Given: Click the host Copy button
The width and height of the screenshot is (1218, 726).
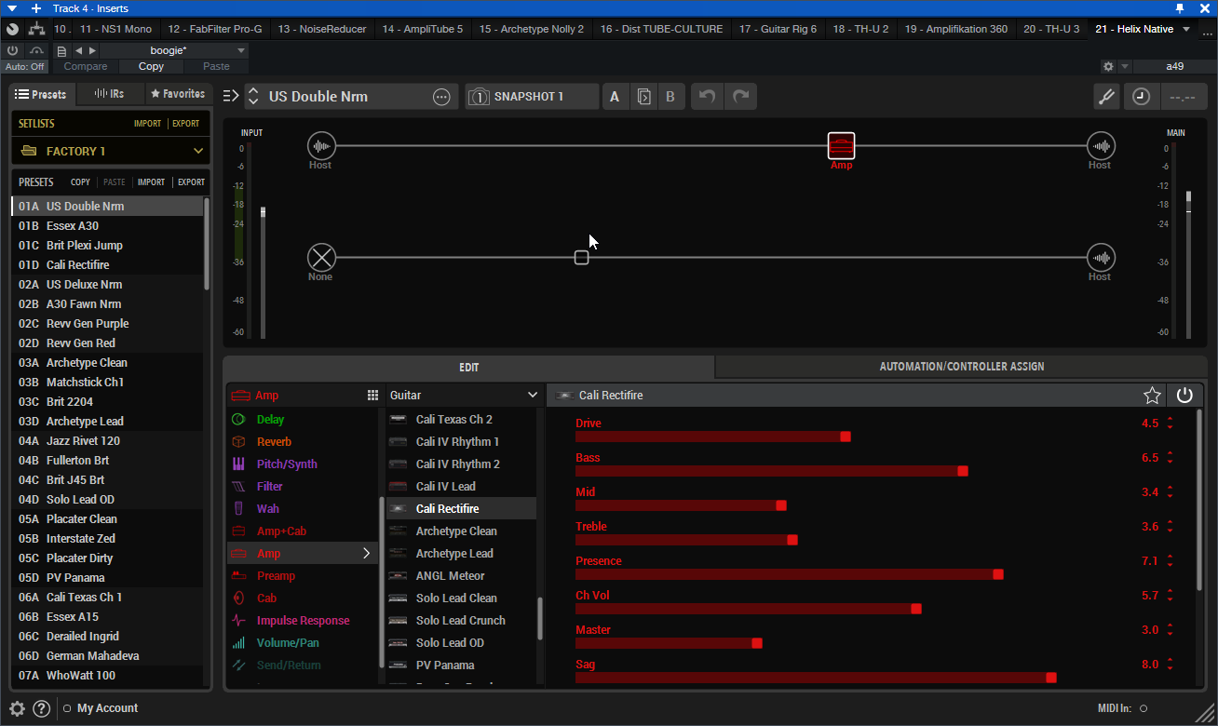Looking at the screenshot, I should (x=151, y=67).
